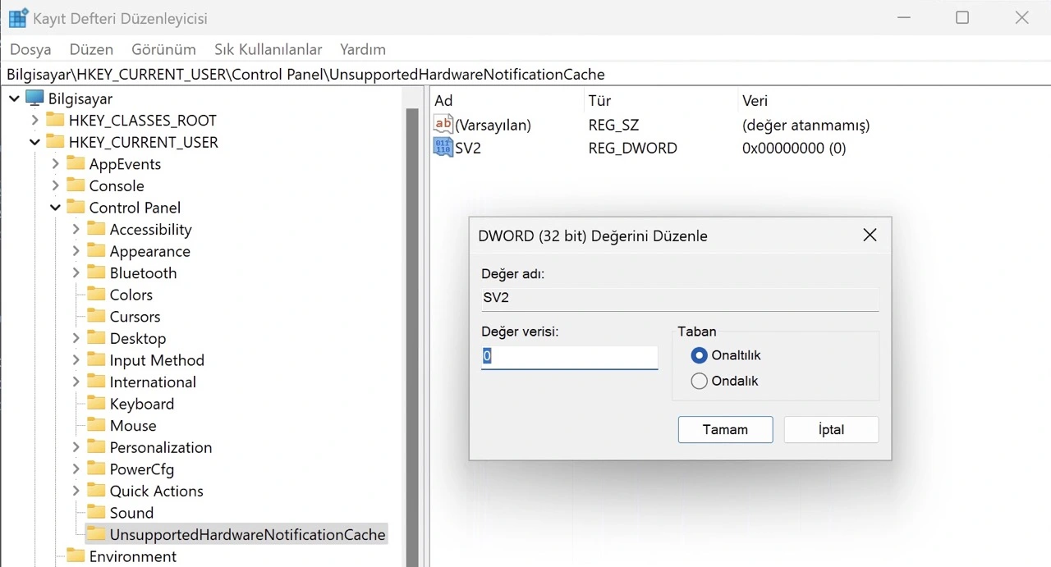
Task: Expand the HKEY_CLASSES_ROOT node
Action: pyautogui.click(x=34, y=121)
